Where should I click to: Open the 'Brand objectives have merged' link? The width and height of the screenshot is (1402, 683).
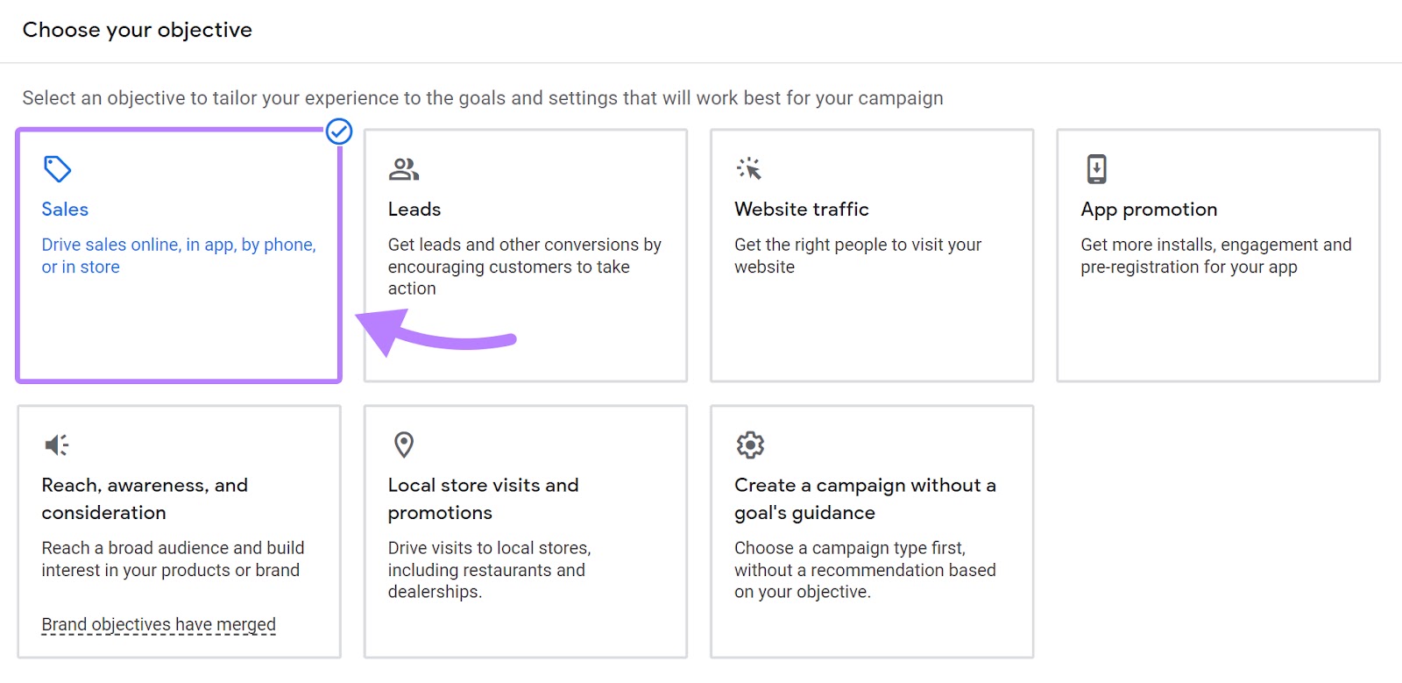click(158, 623)
